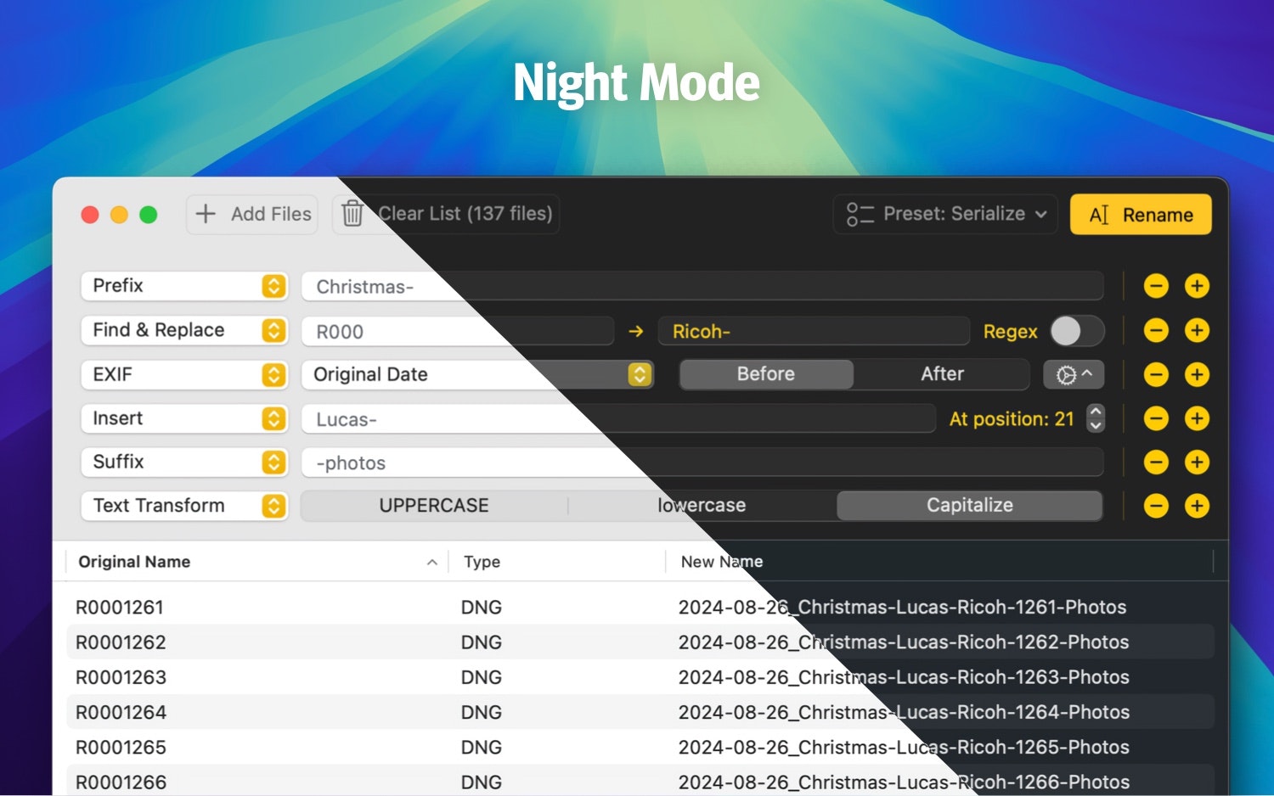Open the Find & Replace rule type dropdown
The width and height of the screenshot is (1274, 796).
(x=184, y=330)
